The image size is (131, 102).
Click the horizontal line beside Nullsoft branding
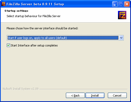point(84,89)
